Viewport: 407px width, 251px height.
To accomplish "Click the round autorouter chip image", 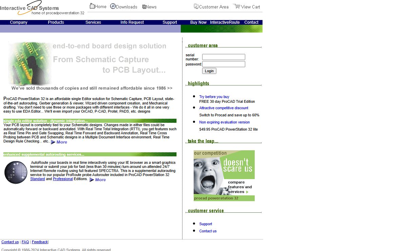I will click(16, 173).
